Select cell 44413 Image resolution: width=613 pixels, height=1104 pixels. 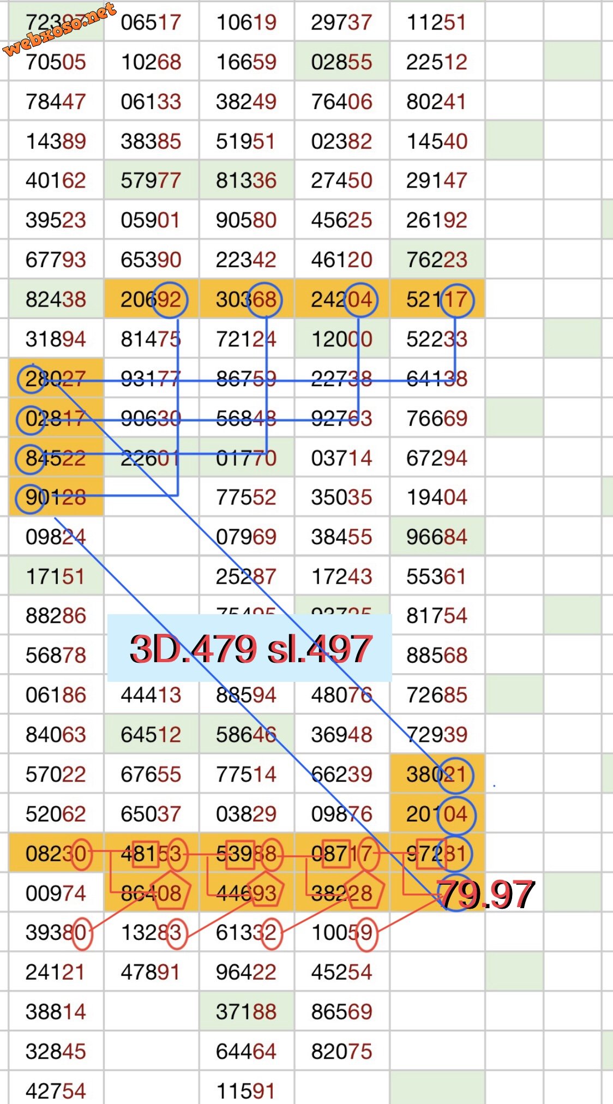coord(151,695)
